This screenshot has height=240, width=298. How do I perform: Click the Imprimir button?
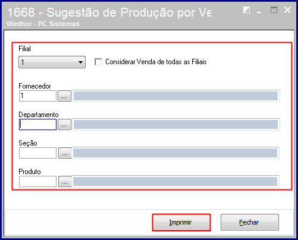(181, 222)
